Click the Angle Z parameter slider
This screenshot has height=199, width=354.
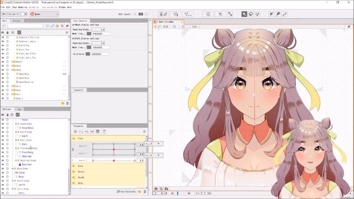(114, 160)
